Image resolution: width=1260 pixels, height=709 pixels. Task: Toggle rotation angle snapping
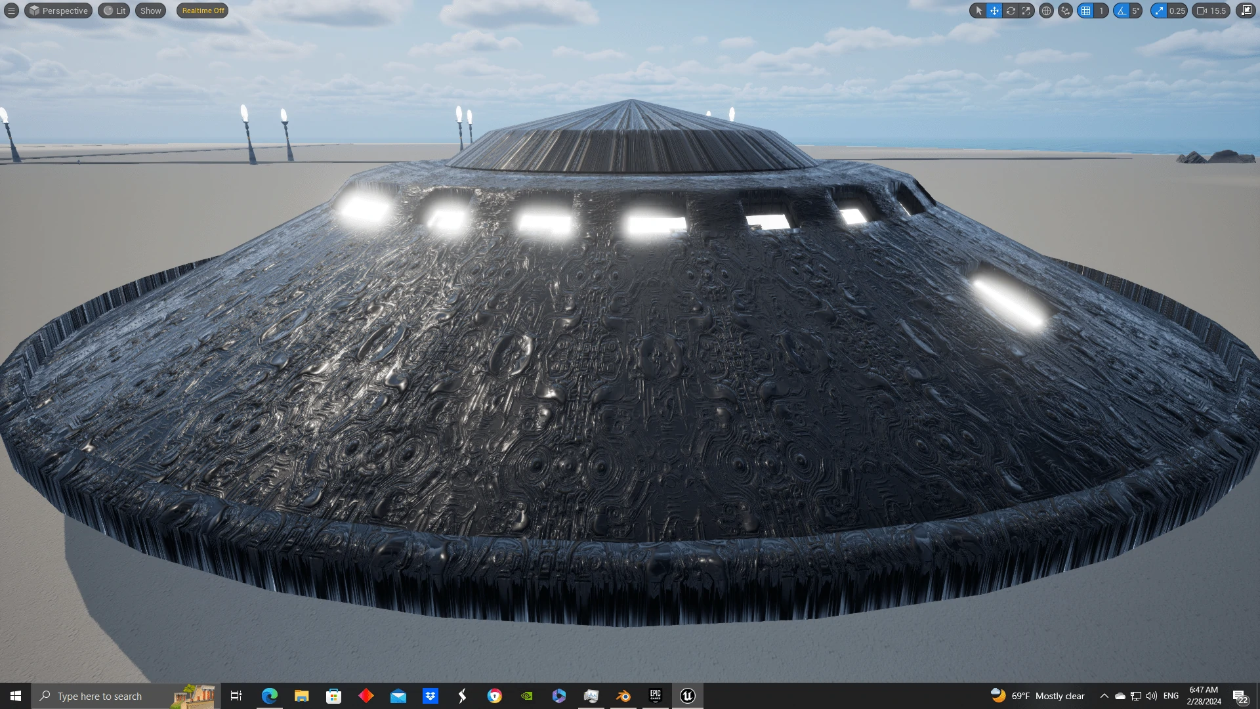point(1122,11)
